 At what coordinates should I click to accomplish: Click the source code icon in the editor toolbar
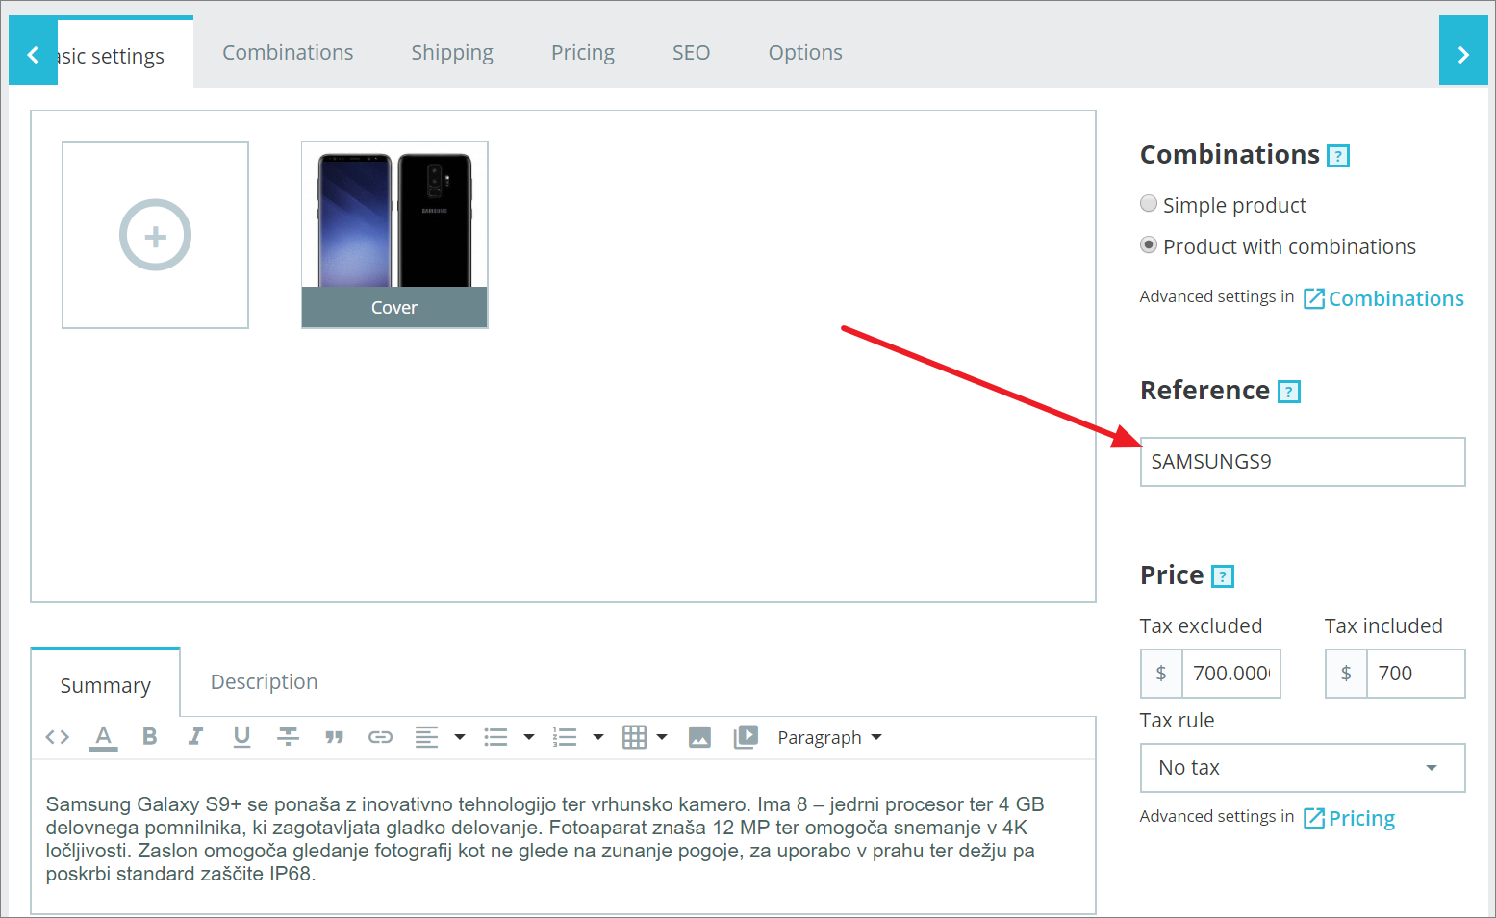click(57, 737)
